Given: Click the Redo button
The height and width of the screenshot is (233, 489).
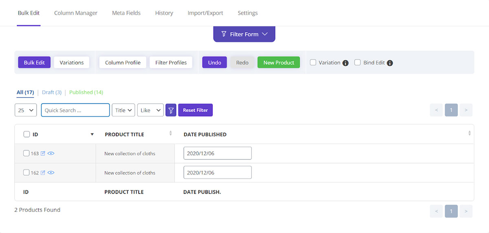Looking at the screenshot, I should pyautogui.click(x=242, y=63).
